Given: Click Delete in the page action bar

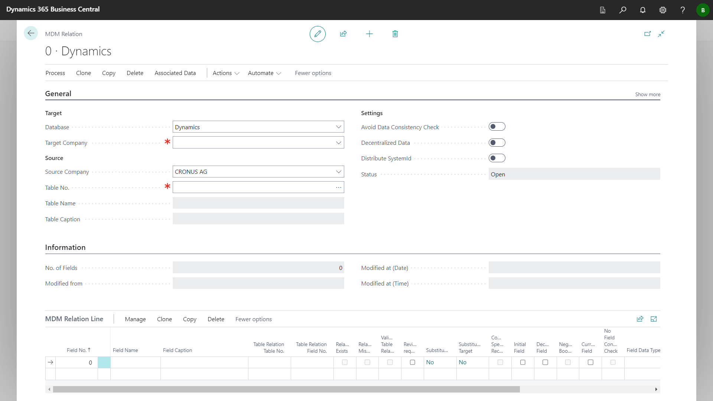Looking at the screenshot, I should coord(135,73).
